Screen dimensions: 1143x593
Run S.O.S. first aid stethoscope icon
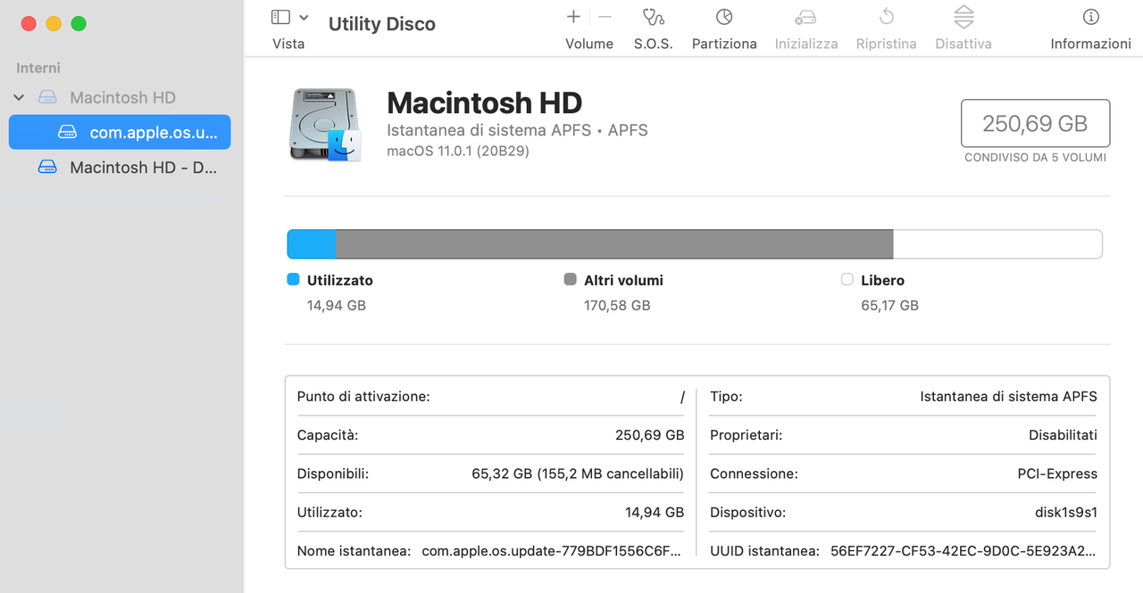(x=654, y=17)
